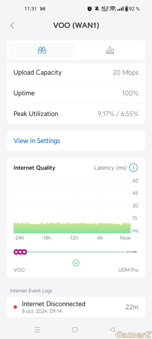The height and width of the screenshot is (339, 152).
Task: Tap the Gmail notification icon in status bar
Action: 43,9
